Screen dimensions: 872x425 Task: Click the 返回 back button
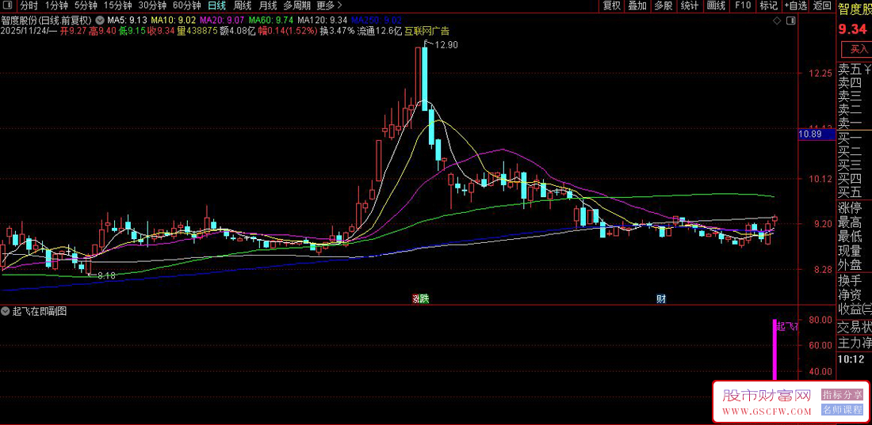(822, 6)
